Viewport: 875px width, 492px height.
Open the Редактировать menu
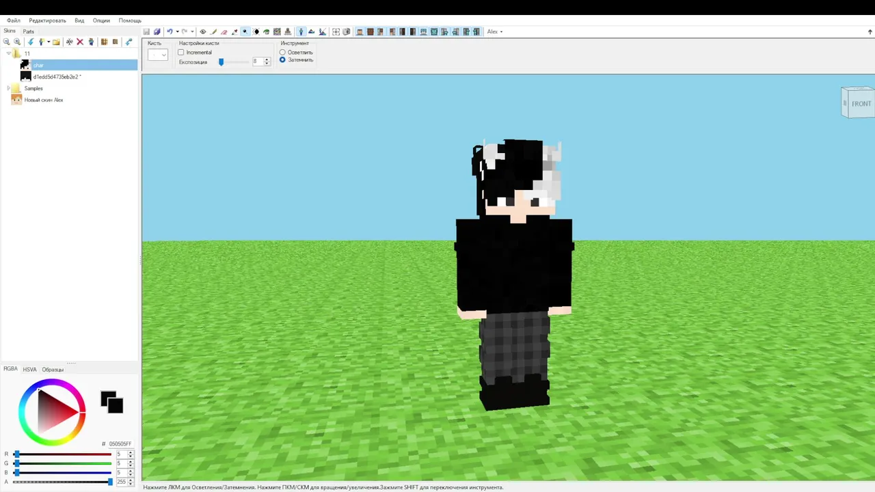47,20
